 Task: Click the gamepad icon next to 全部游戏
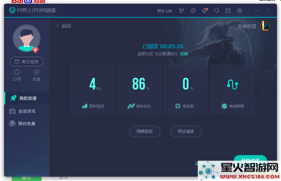coord(12,111)
